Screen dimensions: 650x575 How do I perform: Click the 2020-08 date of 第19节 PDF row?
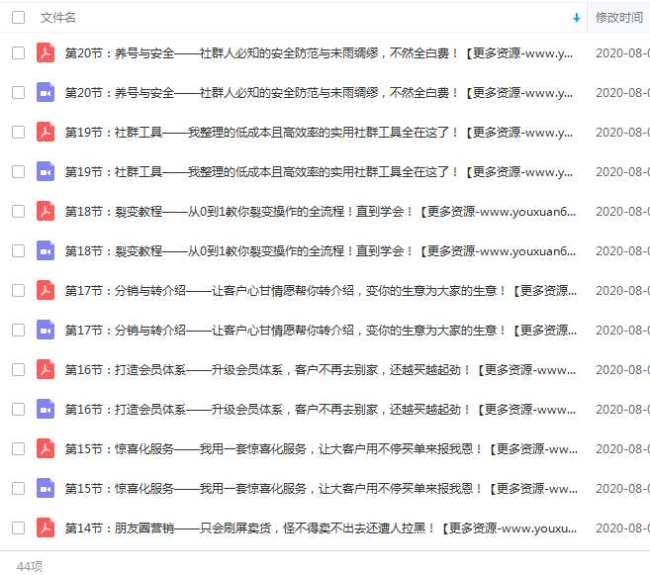point(622,132)
